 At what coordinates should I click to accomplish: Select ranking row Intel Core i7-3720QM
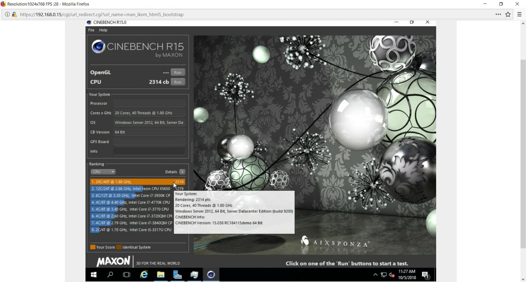[x=132, y=216]
